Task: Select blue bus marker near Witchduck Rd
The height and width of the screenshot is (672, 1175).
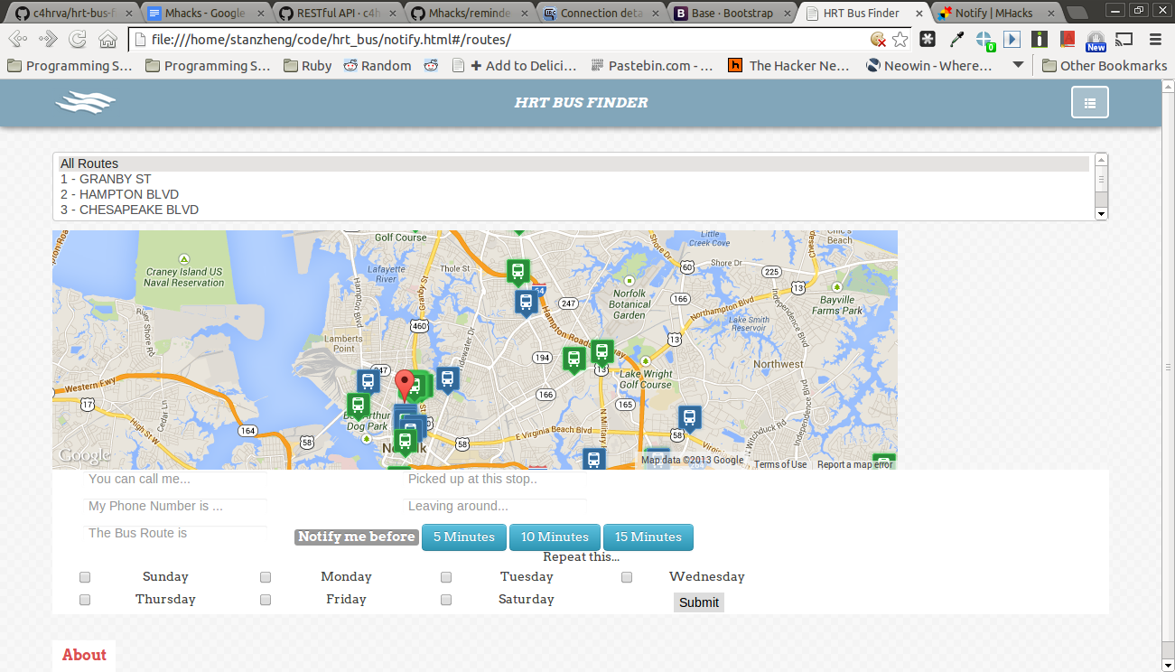Action: 690,418
